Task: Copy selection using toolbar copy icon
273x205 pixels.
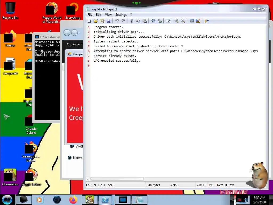Action: [x=138, y=21]
